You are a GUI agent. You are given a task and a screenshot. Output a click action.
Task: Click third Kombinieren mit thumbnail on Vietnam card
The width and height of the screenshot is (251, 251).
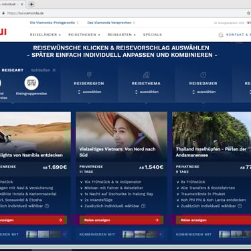click(152, 234)
